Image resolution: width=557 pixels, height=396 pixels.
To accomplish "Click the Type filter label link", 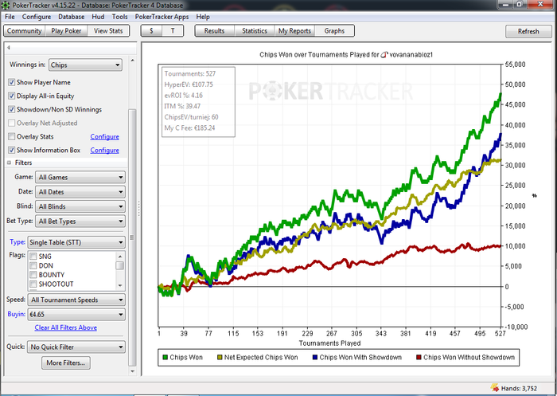I will (17, 242).
